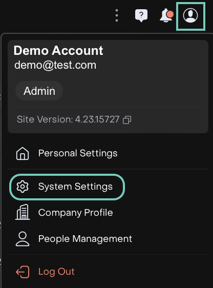
Task: Click the building icon for Company Profile
Action: 23,212
